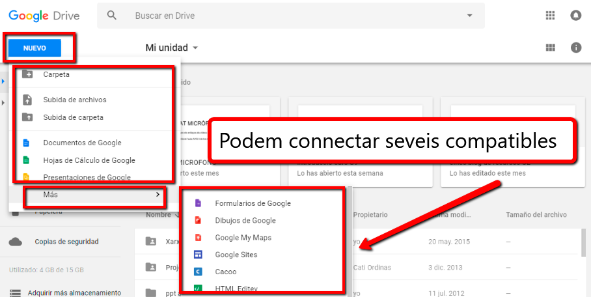
Task: Click the green Sheets icon
Action: pos(26,160)
